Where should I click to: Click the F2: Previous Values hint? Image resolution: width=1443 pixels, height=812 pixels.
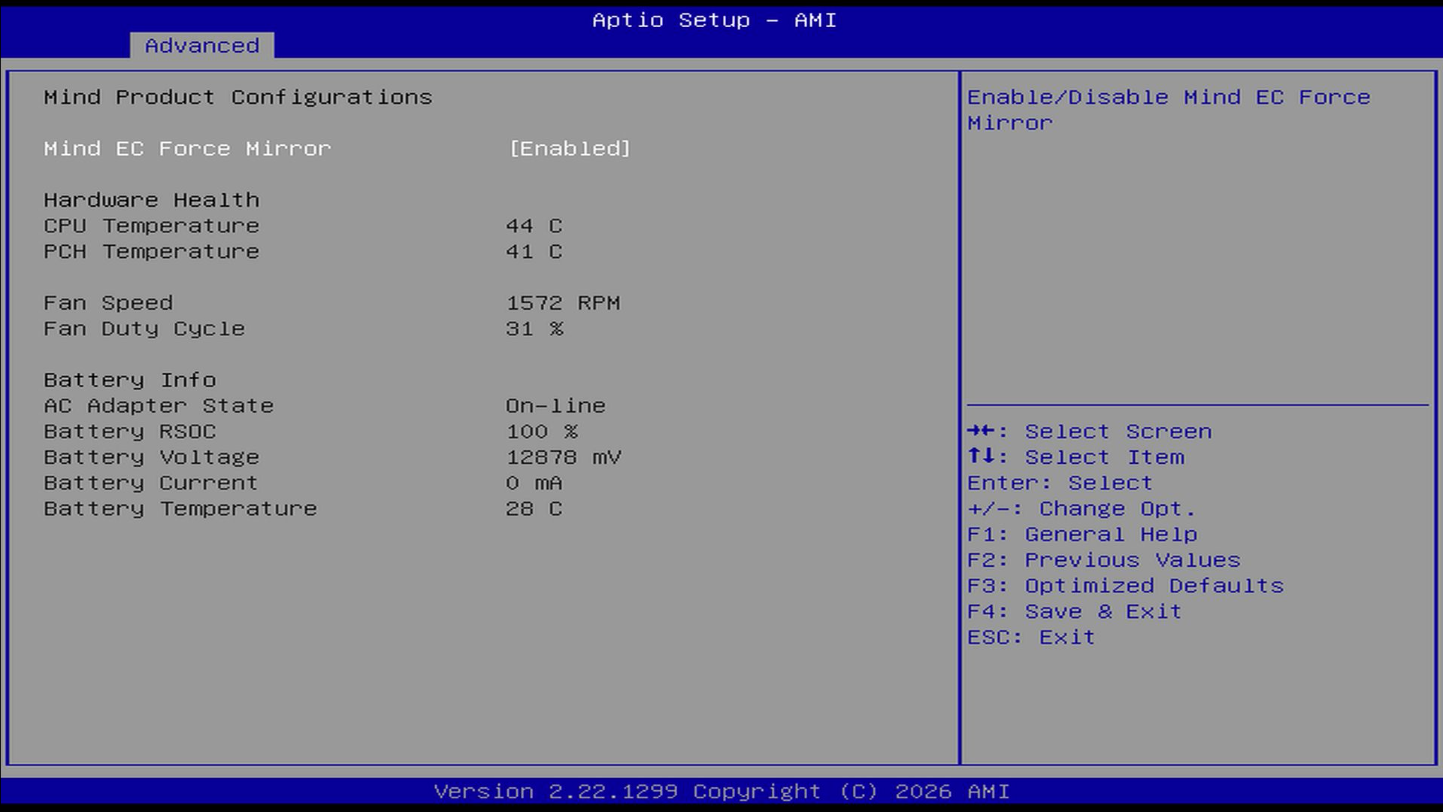coord(1103,560)
